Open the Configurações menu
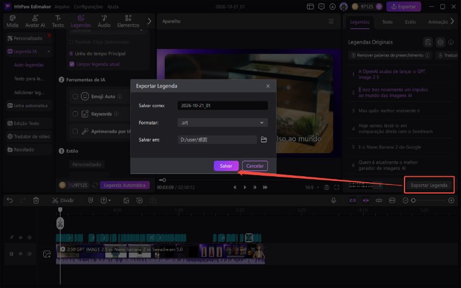Image resolution: width=461 pixels, height=288 pixels. [x=88, y=6]
